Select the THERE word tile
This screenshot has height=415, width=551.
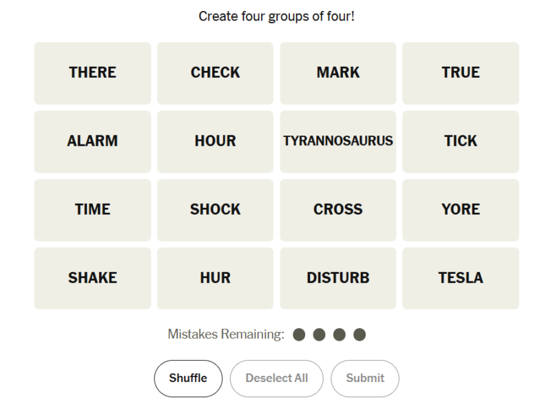click(x=92, y=73)
